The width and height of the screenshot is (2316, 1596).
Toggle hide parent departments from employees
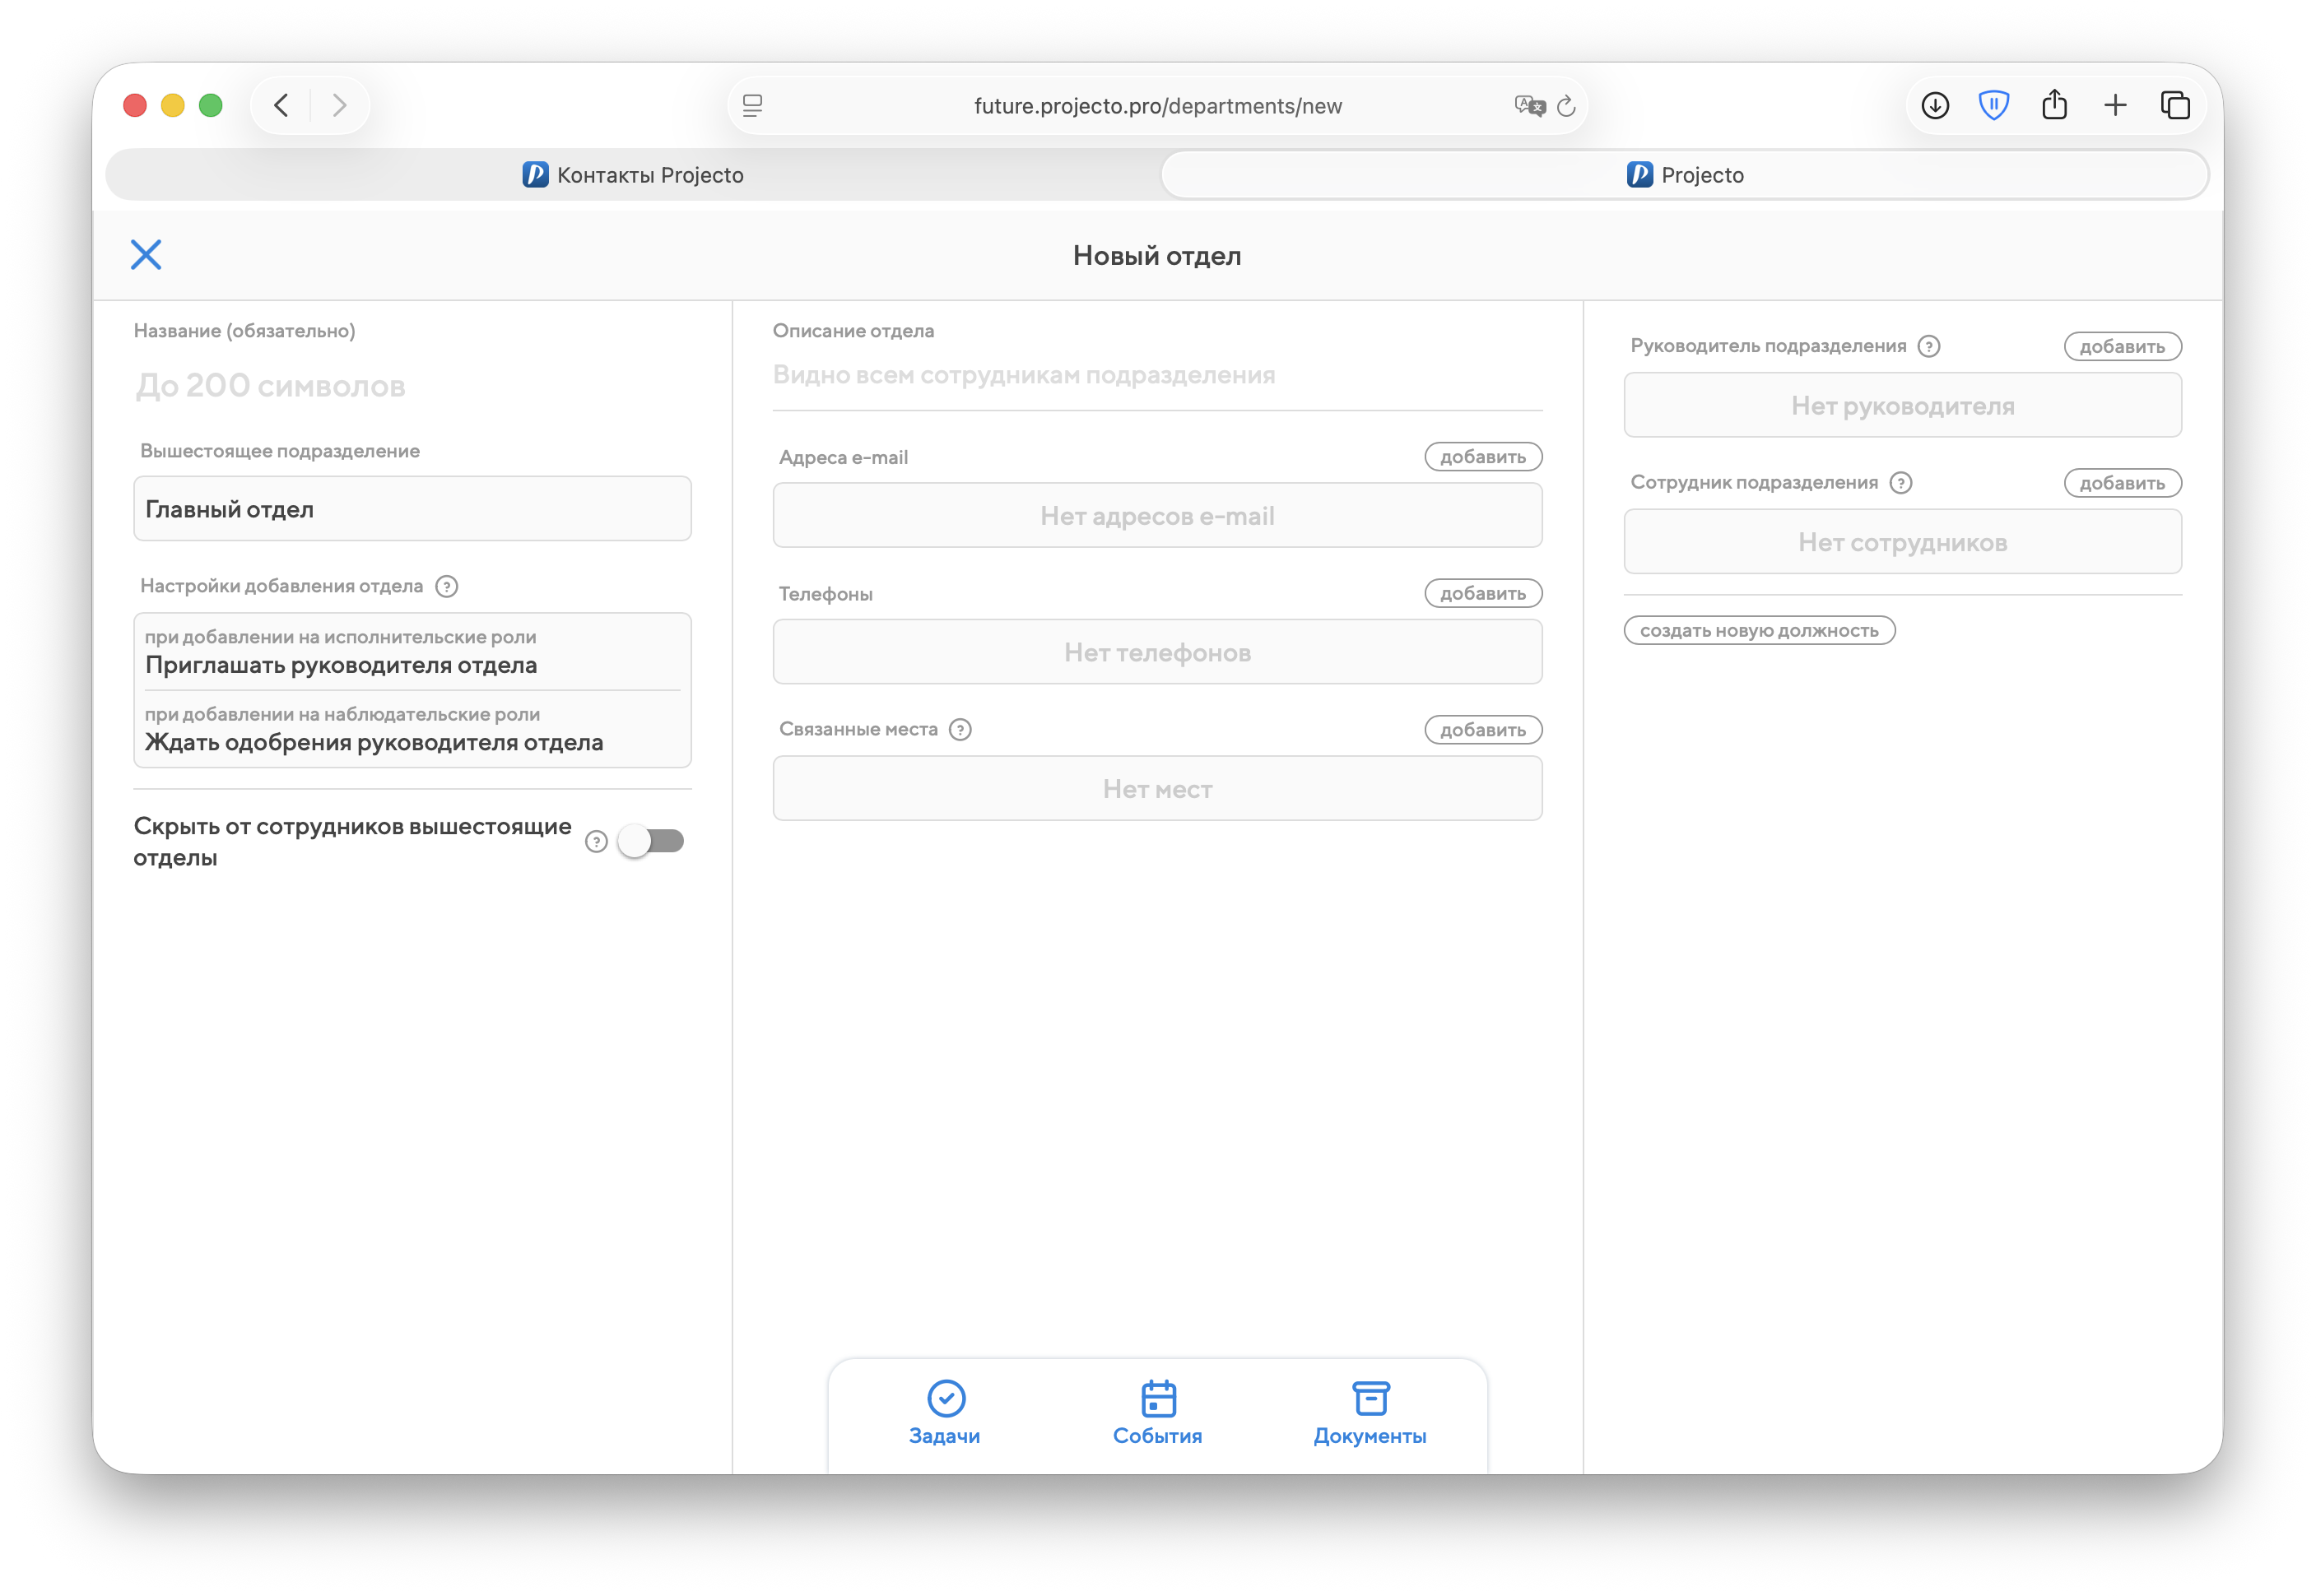[x=651, y=841]
